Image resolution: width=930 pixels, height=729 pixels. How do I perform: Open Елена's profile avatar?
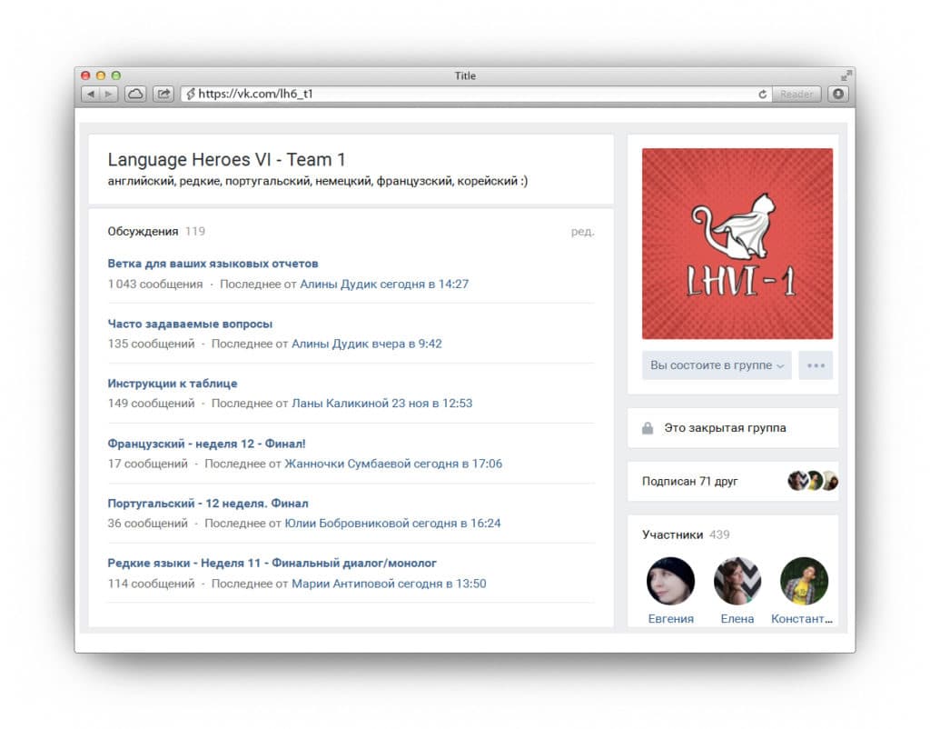[737, 581]
